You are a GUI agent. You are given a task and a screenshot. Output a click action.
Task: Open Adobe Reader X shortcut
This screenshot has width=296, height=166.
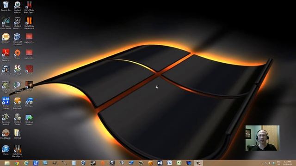click(x=6, y=55)
